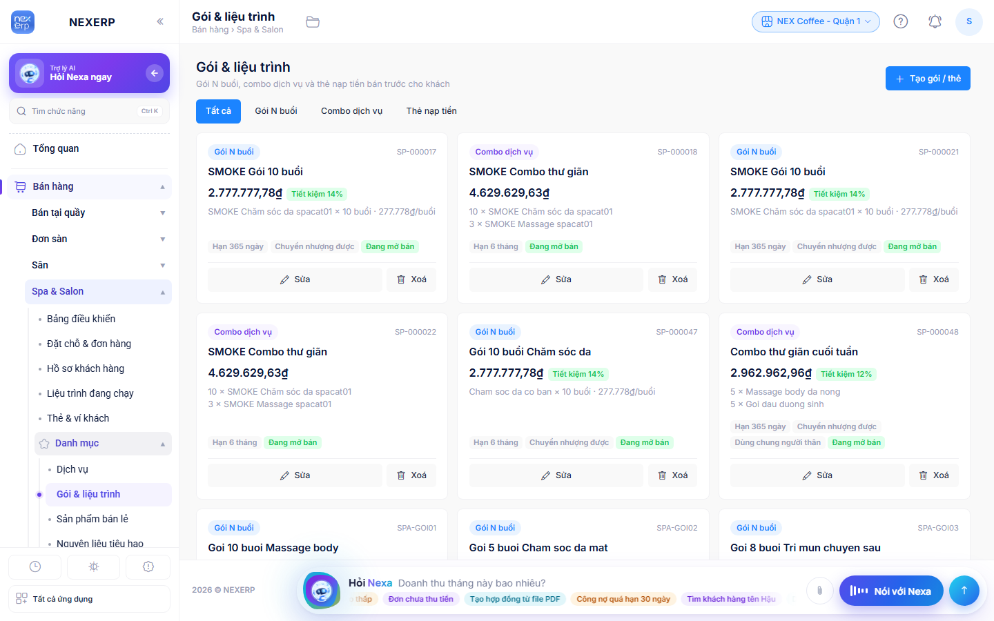Click the Tạo hợp đồng từ file PDF chip

[515, 599]
